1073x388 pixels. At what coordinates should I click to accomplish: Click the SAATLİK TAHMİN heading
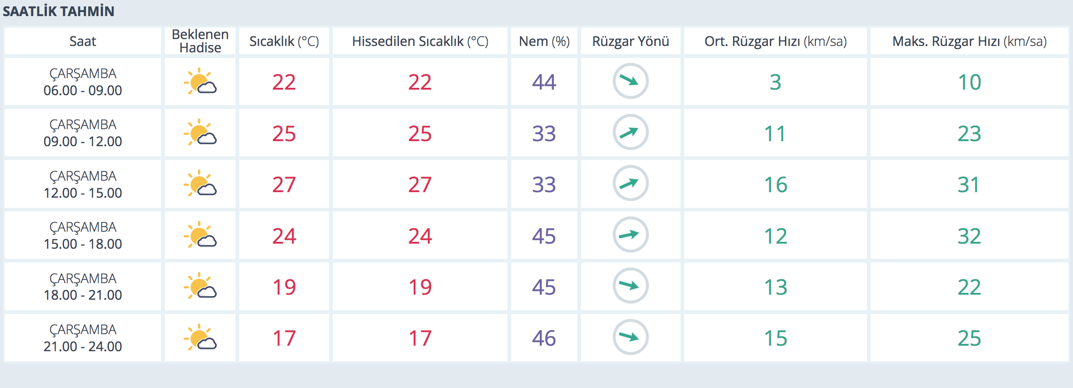point(58,11)
